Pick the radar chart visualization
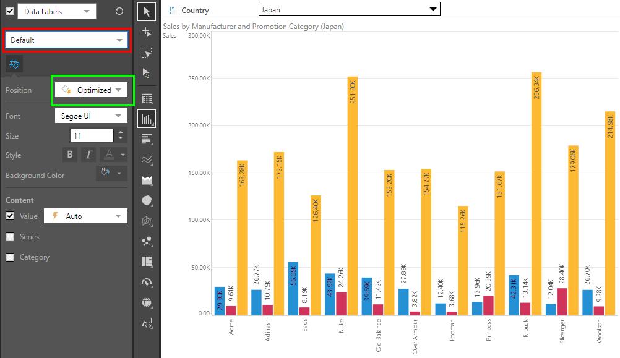The height and width of the screenshot is (358, 620). (147, 221)
